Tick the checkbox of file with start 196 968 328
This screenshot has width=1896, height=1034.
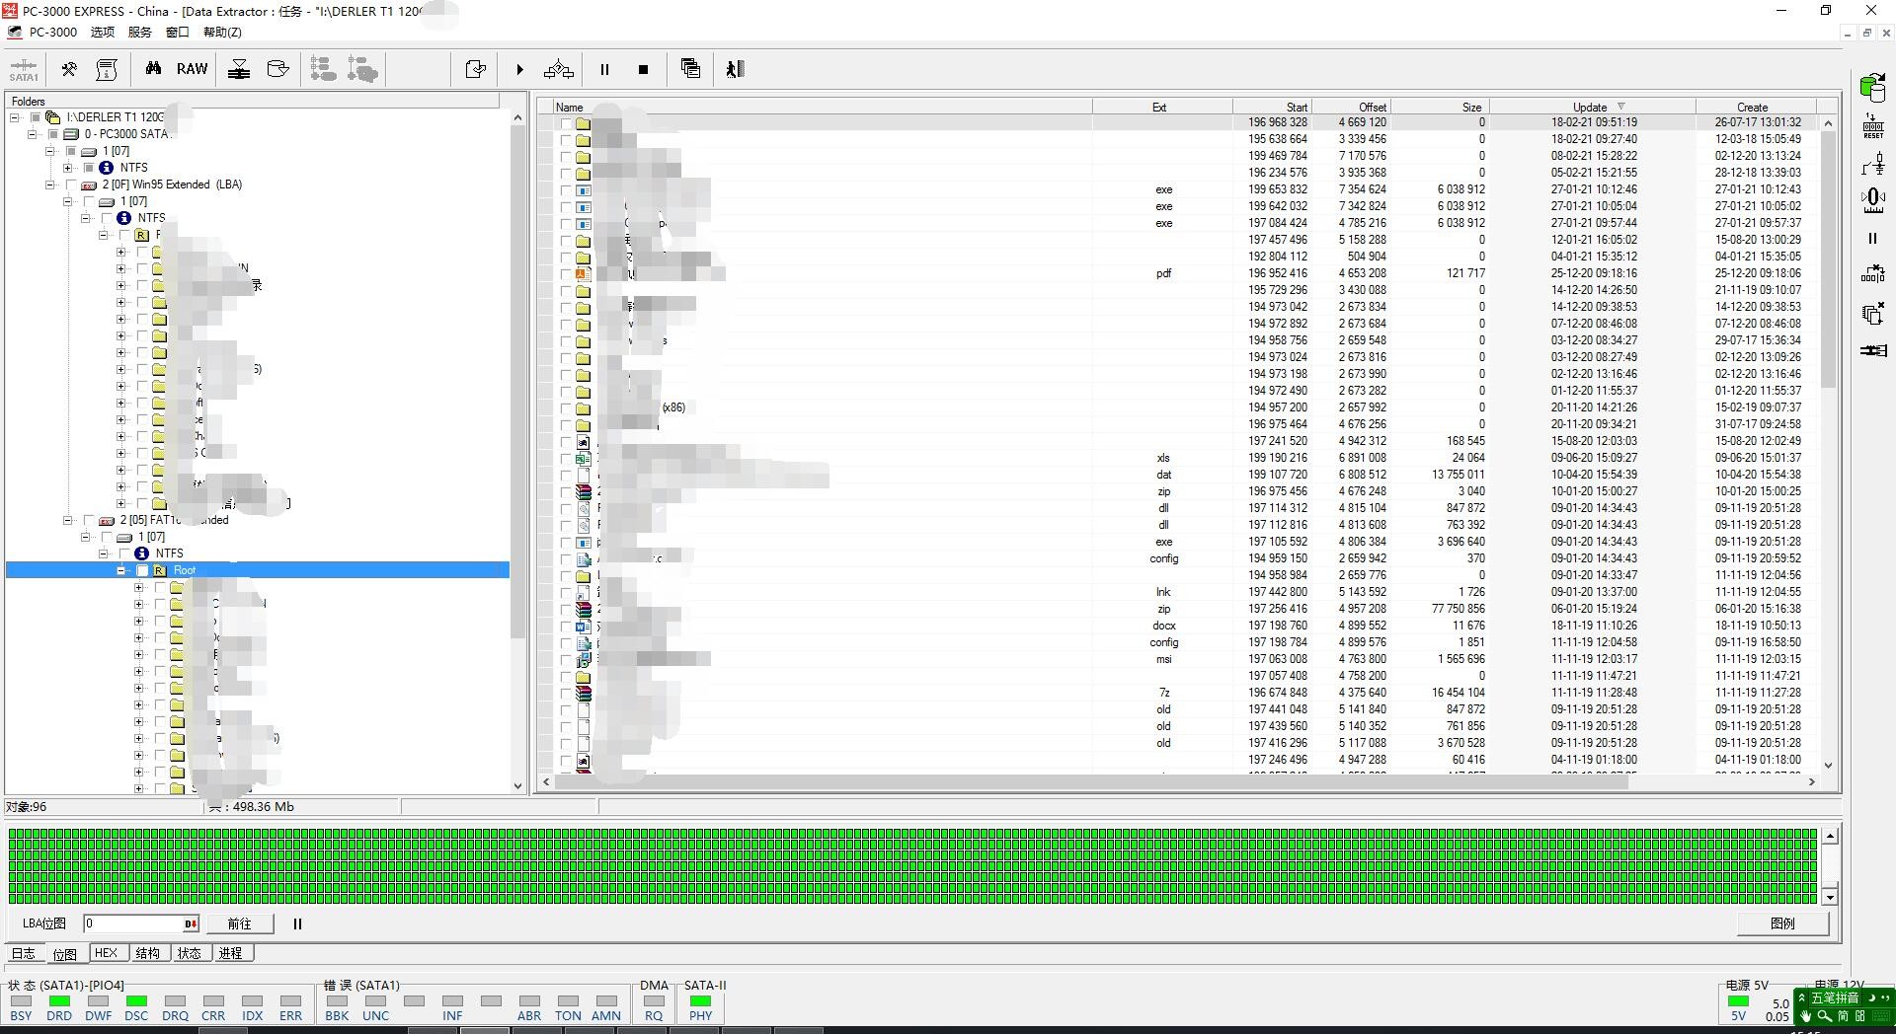[566, 123]
